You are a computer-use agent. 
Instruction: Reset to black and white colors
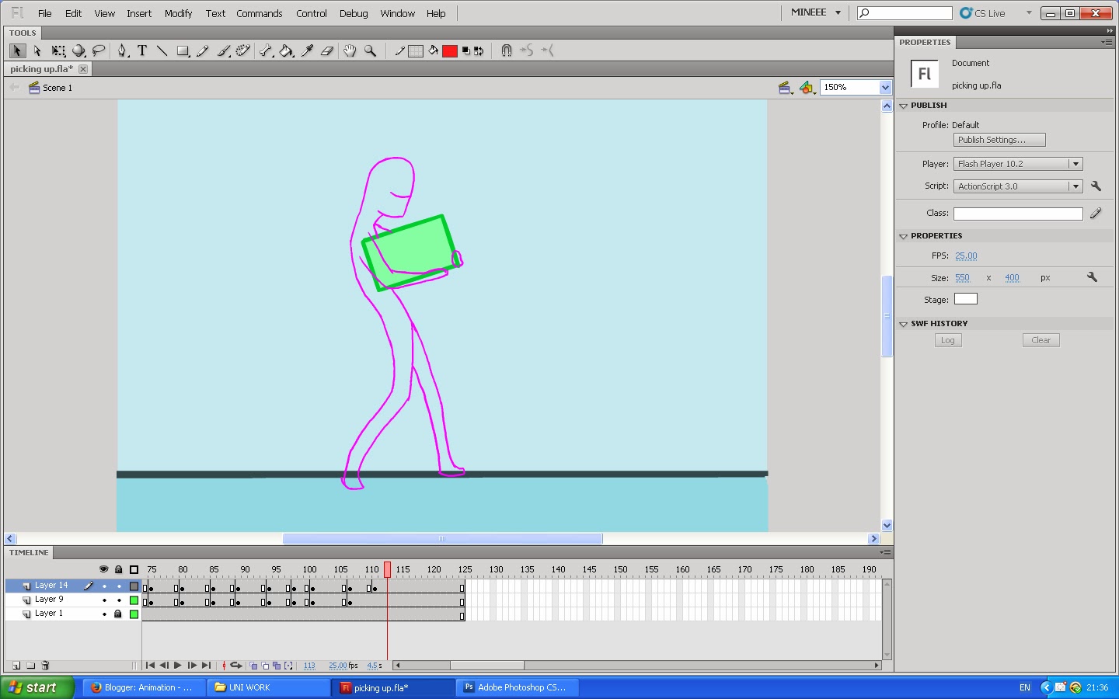click(x=465, y=50)
